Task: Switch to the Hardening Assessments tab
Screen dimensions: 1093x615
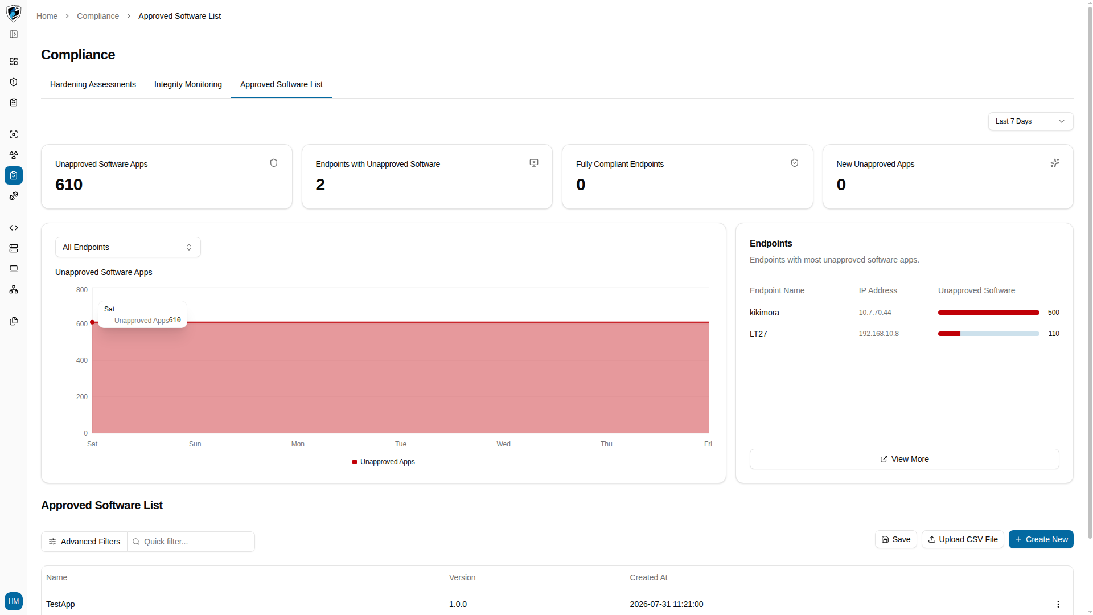Action: tap(93, 84)
